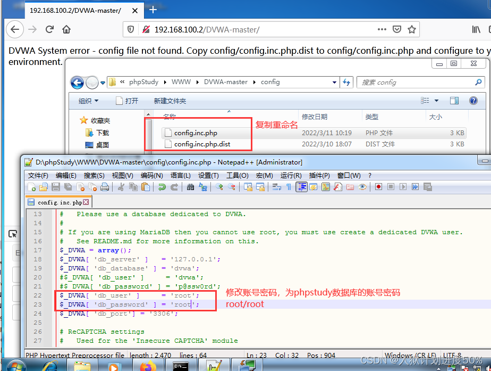Click Save recorded macro icon
The width and height of the screenshot is (491, 371).
coord(427,187)
